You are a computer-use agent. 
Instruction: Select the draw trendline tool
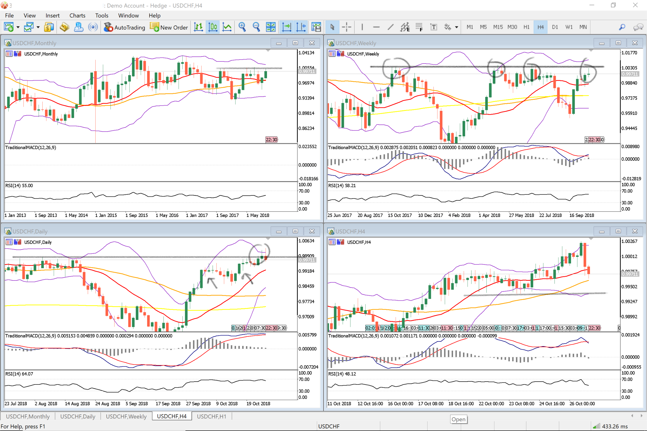click(x=391, y=27)
